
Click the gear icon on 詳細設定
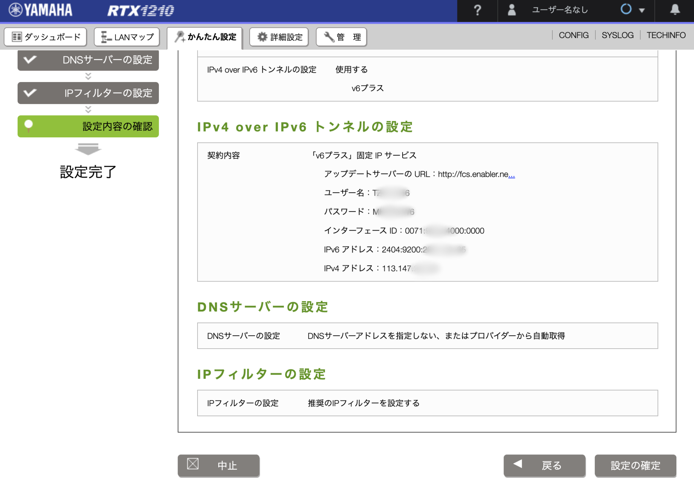click(x=262, y=37)
